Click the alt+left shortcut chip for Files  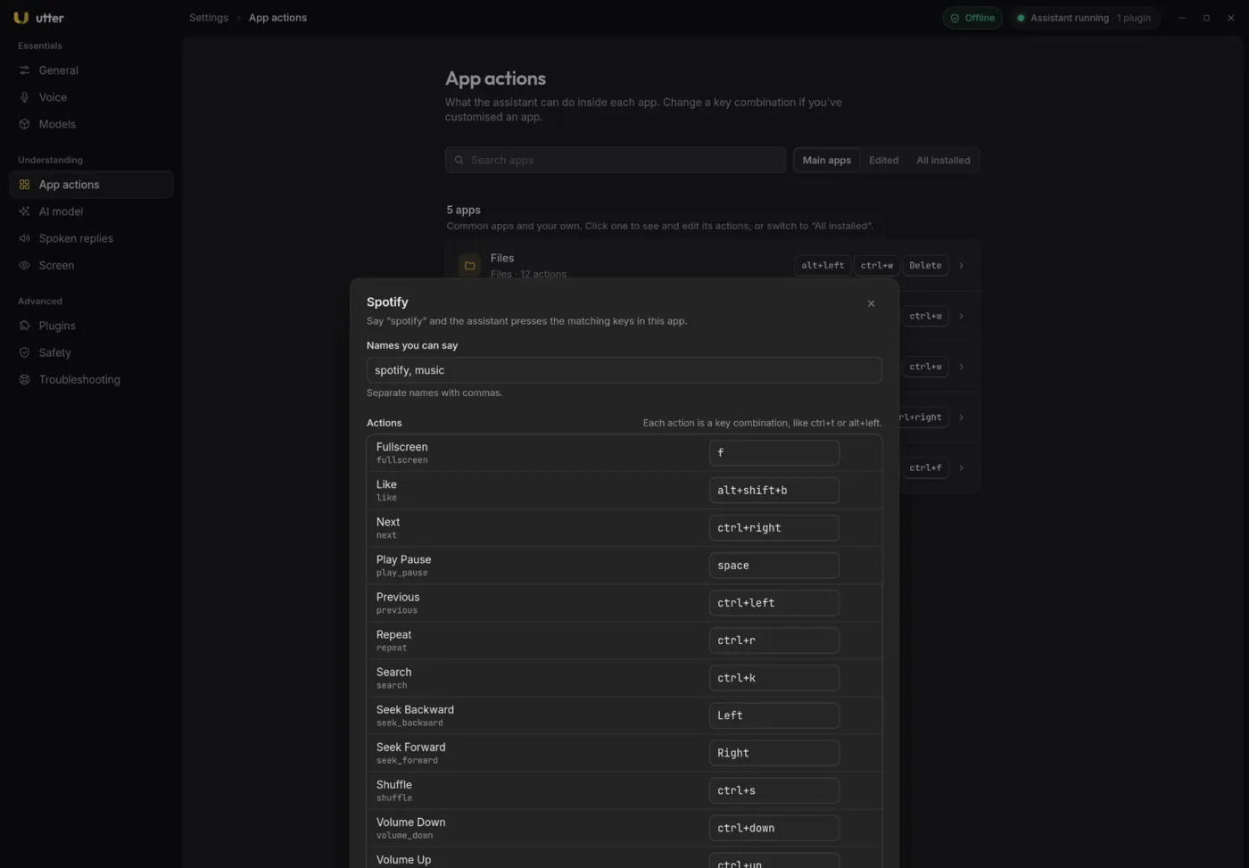pyautogui.click(x=823, y=265)
